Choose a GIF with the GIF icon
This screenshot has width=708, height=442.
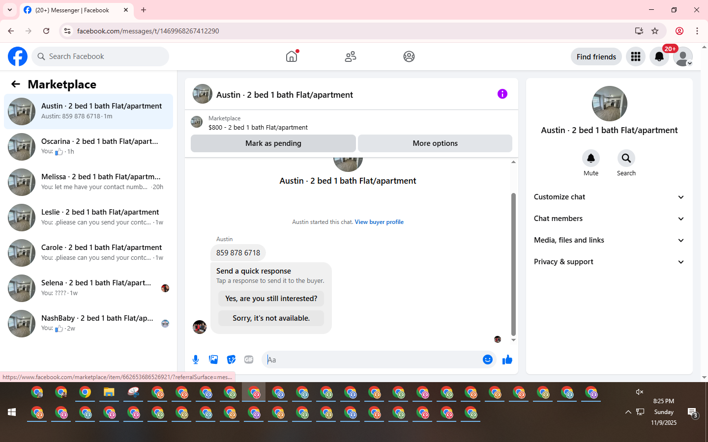point(249,359)
